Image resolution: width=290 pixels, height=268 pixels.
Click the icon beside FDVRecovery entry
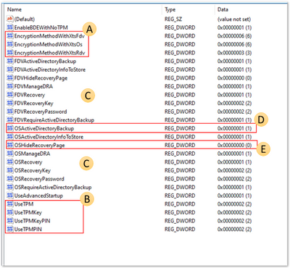click(x=10, y=95)
